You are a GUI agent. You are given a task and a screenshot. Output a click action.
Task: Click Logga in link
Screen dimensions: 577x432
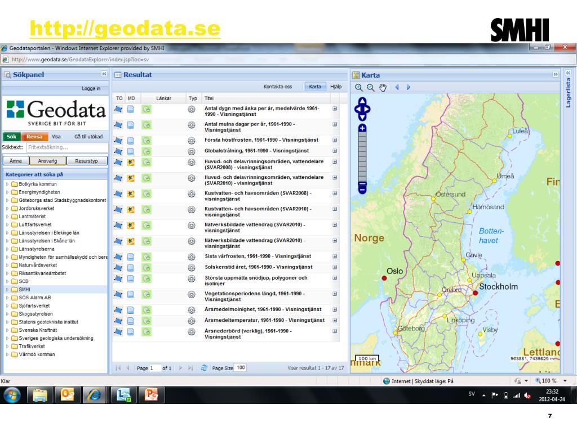coord(91,88)
